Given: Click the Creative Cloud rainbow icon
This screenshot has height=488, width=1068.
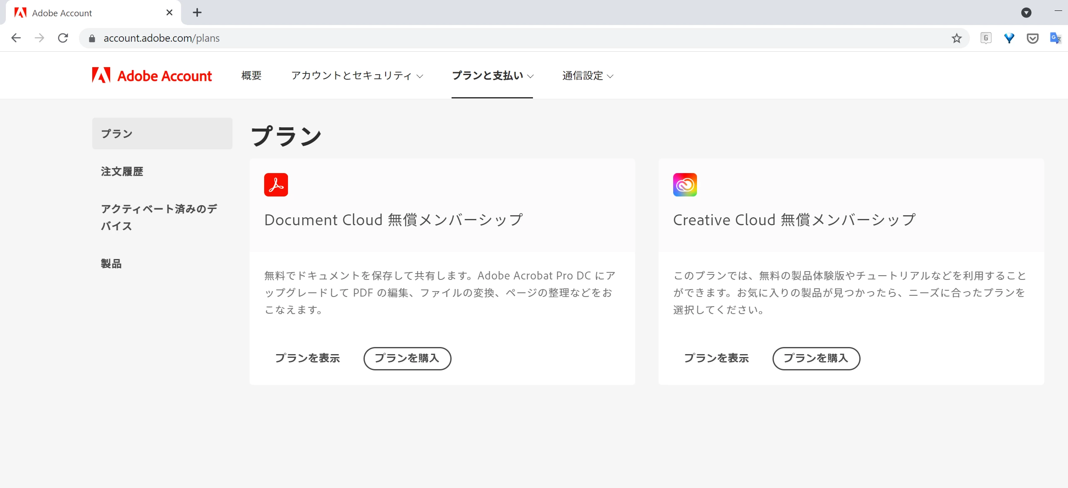Looking at the screenshot, I should click(685, 185).
